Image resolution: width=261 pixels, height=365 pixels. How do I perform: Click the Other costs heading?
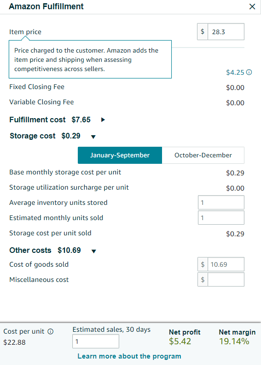(30, 250)
